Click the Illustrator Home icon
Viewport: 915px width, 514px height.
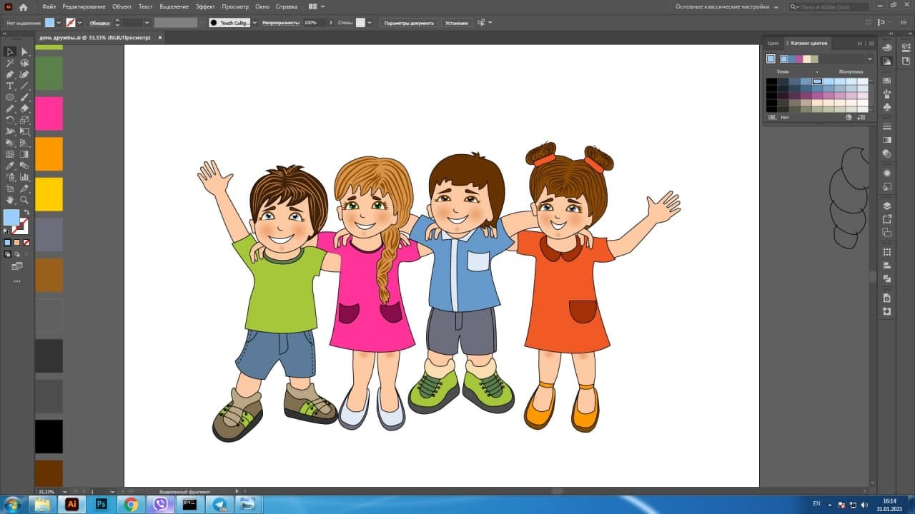click(24, 6)
